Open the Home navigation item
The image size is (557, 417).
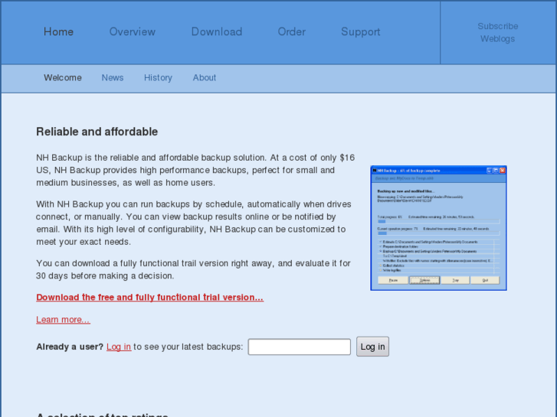(x=59, y=32)
